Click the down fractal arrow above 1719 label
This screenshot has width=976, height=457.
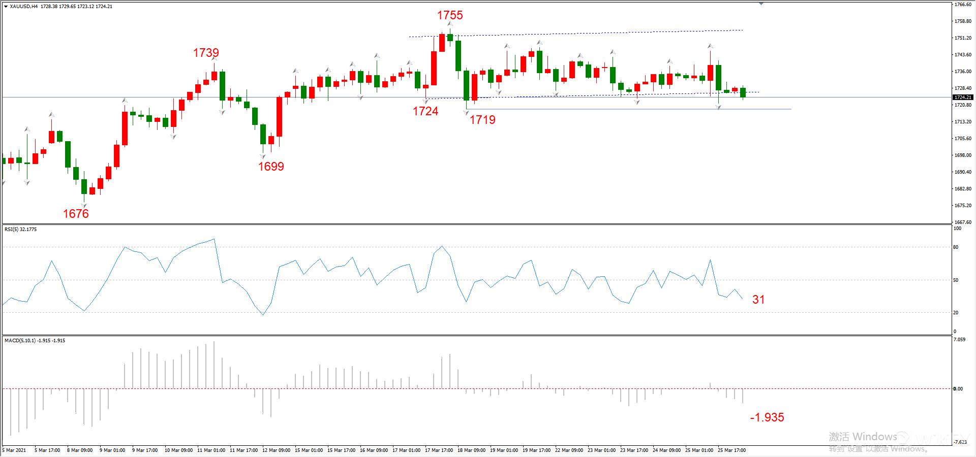(466, 113)
